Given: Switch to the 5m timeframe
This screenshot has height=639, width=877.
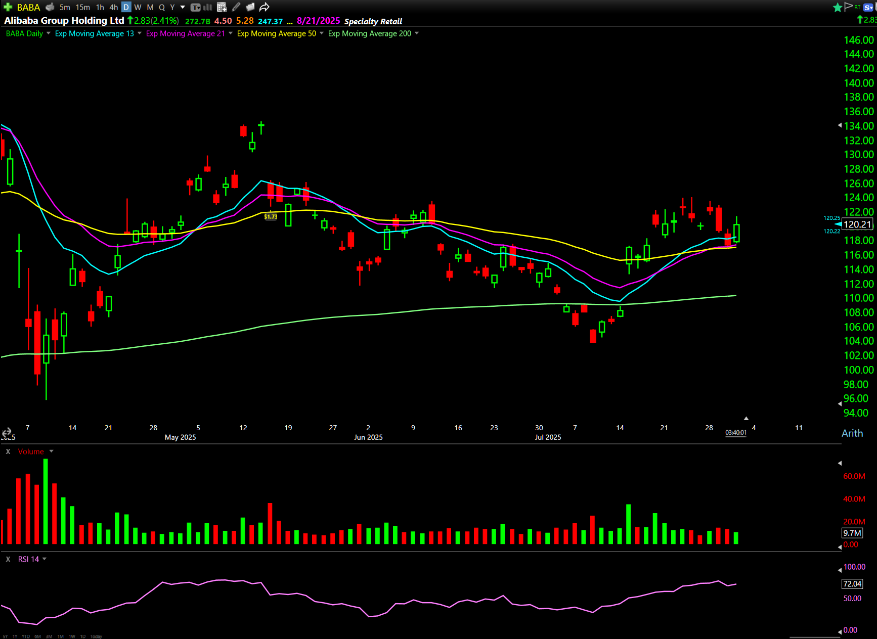Looking at the screenshot, I should click(x=65, y=7).
